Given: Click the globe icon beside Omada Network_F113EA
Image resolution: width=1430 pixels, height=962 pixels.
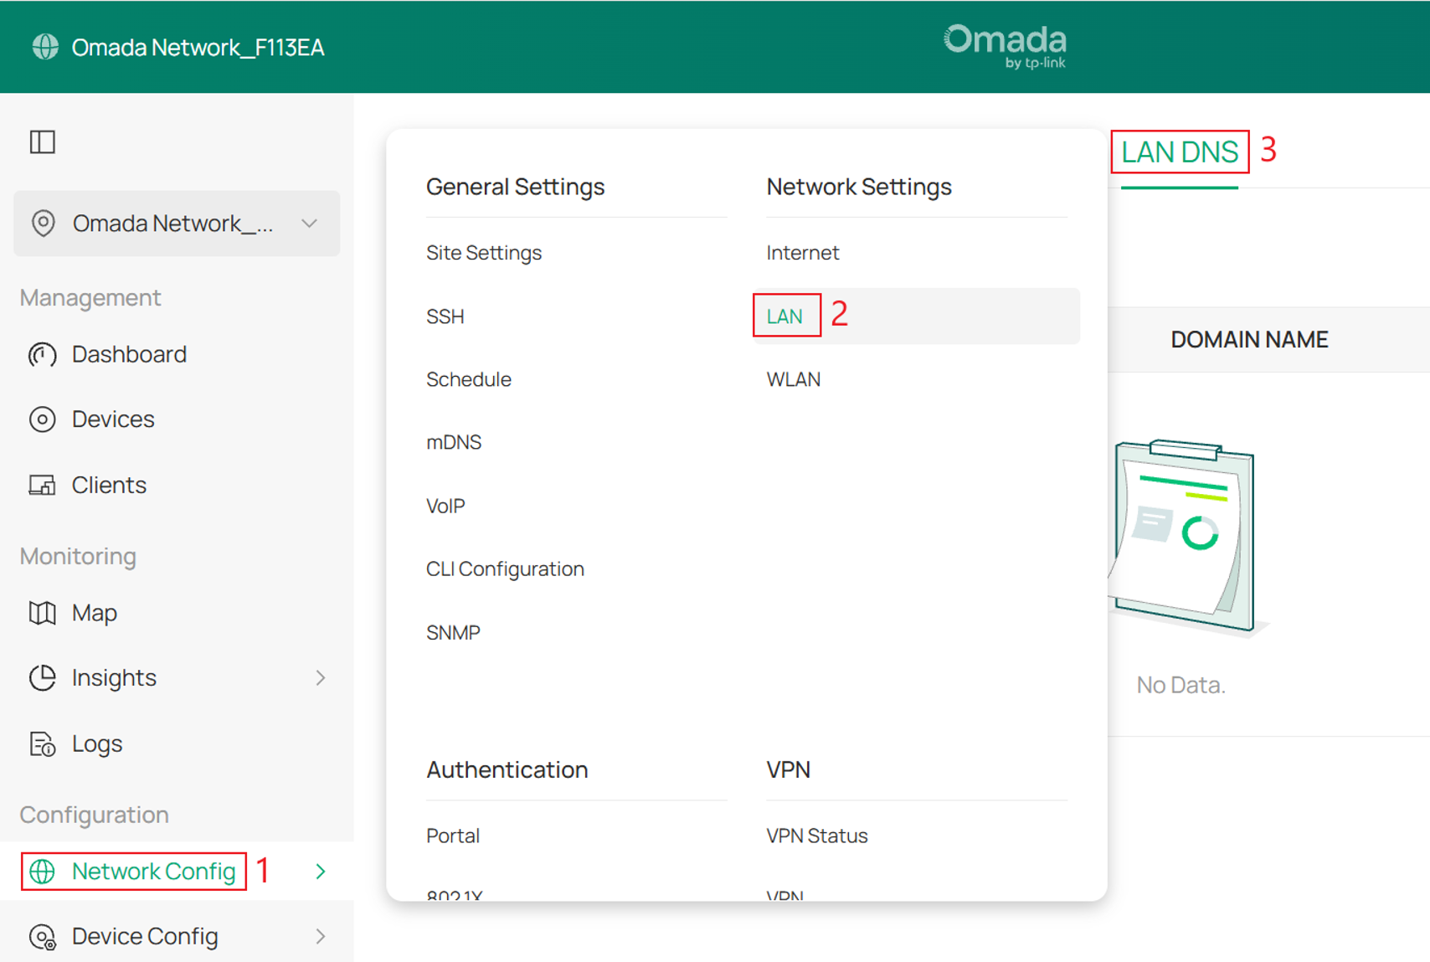Looking at the screenshot, I should click(x=45, y=47).
